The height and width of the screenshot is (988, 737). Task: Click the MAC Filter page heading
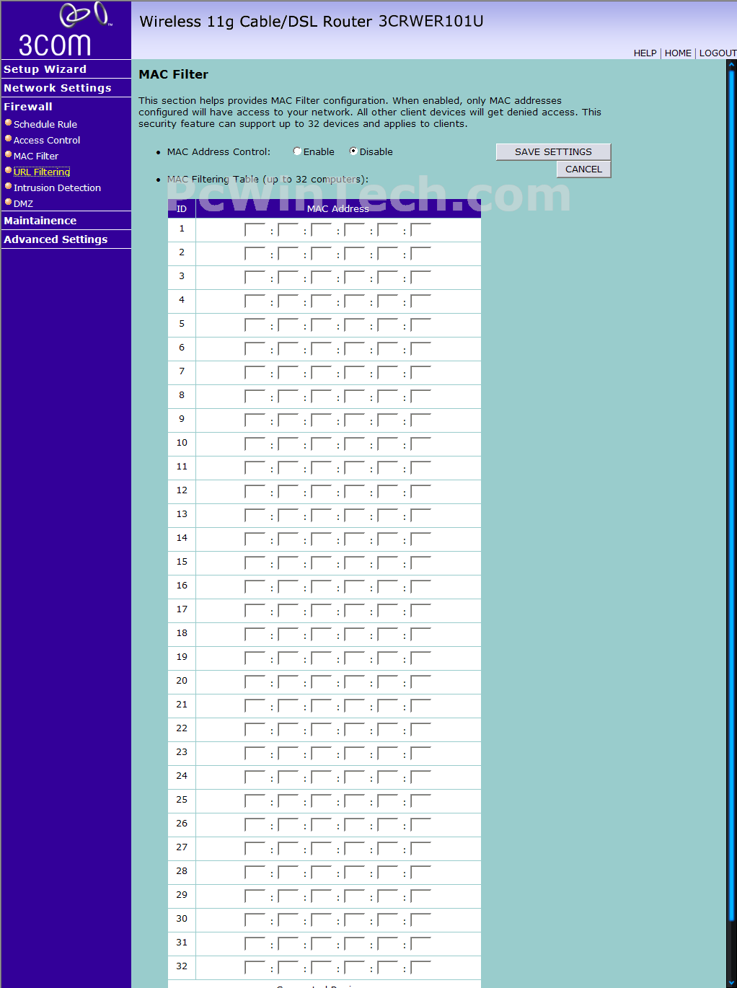[x=173, y=74]
